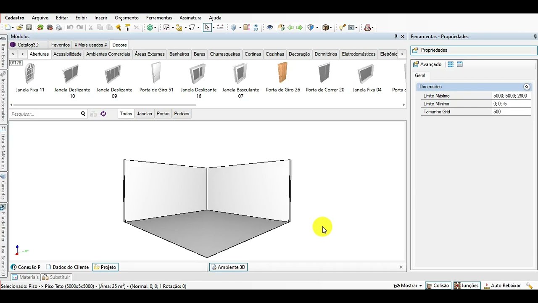The width and height of the screenshot is (538, 303).
Task: Click the paint roller icon
Action: (127, 27)
